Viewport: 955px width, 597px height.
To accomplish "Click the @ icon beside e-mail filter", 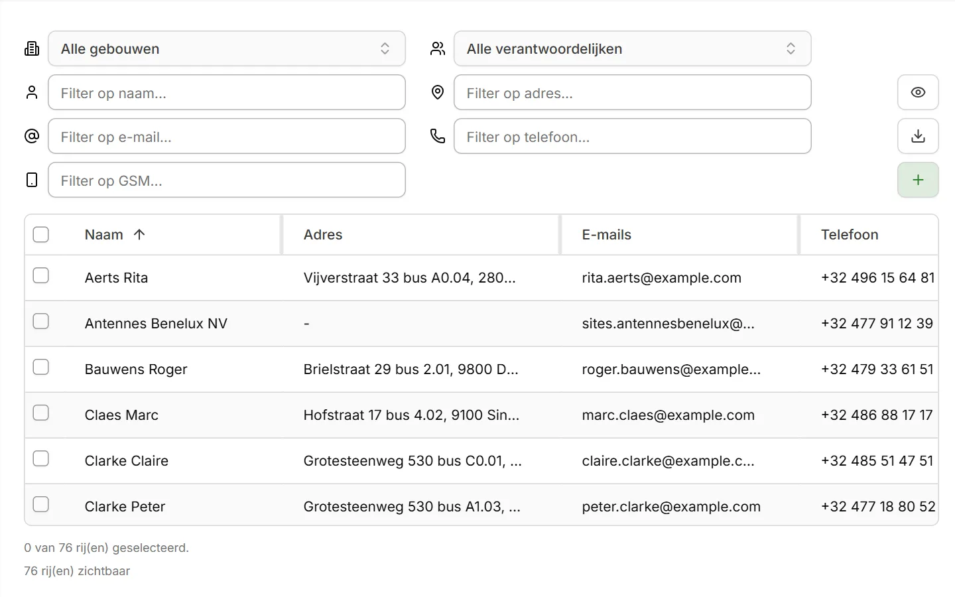I will click(x=32, y=136).
